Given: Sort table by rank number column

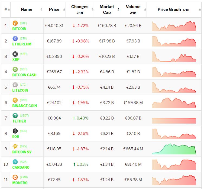Looking at the screenshot, I should (x=6, y=9).
